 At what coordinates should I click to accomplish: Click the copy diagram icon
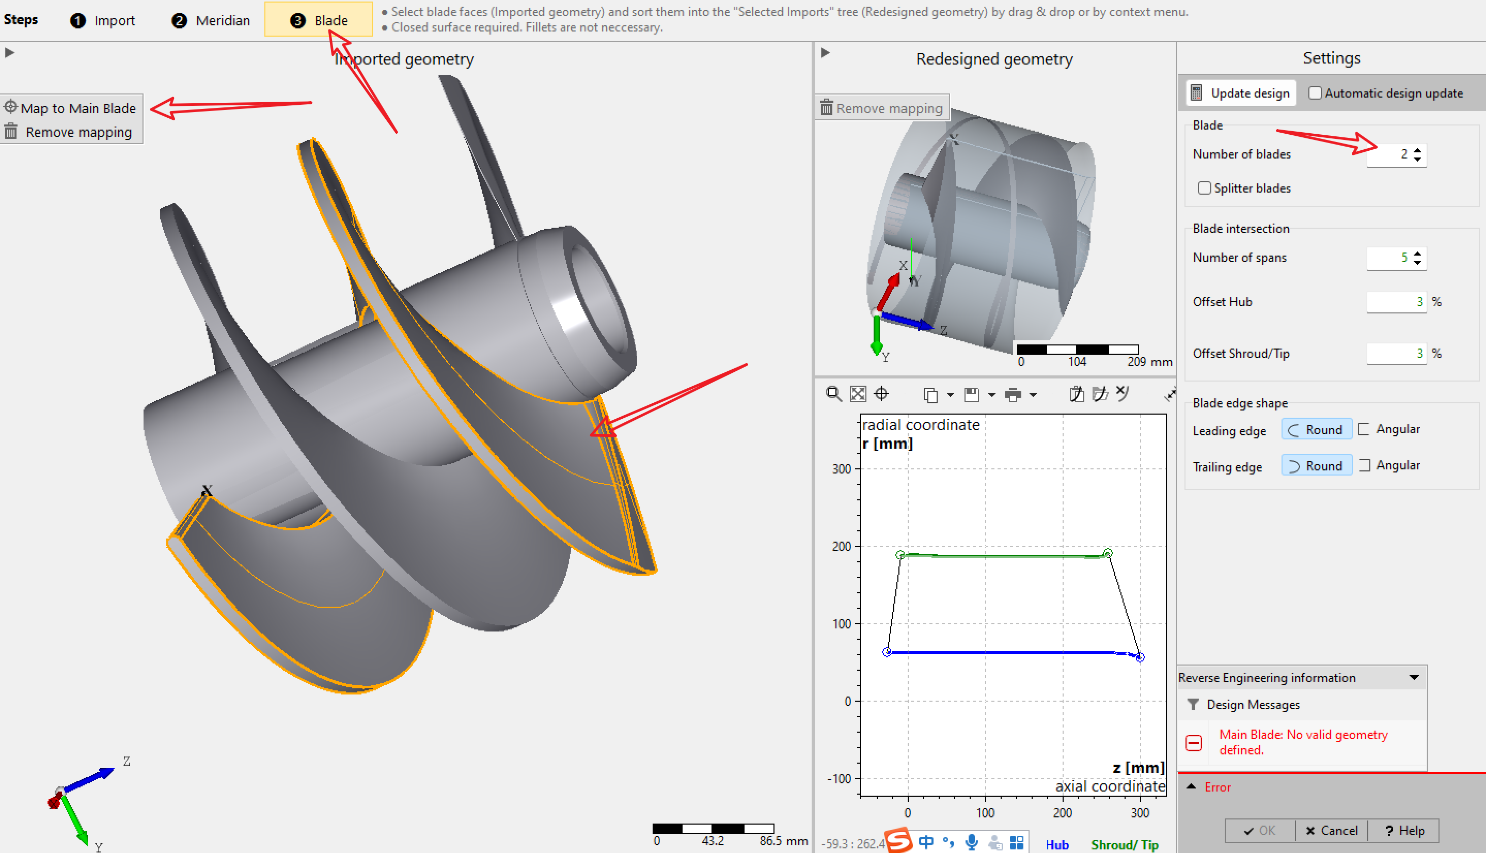point(930,395)
